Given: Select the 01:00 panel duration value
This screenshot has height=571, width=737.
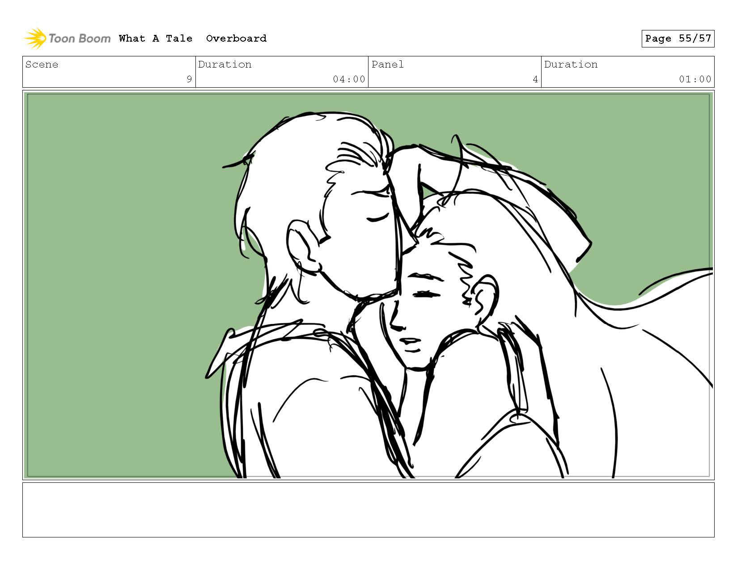Looking at the screenshot, I should pyautogui.click(x=695, y=79).
